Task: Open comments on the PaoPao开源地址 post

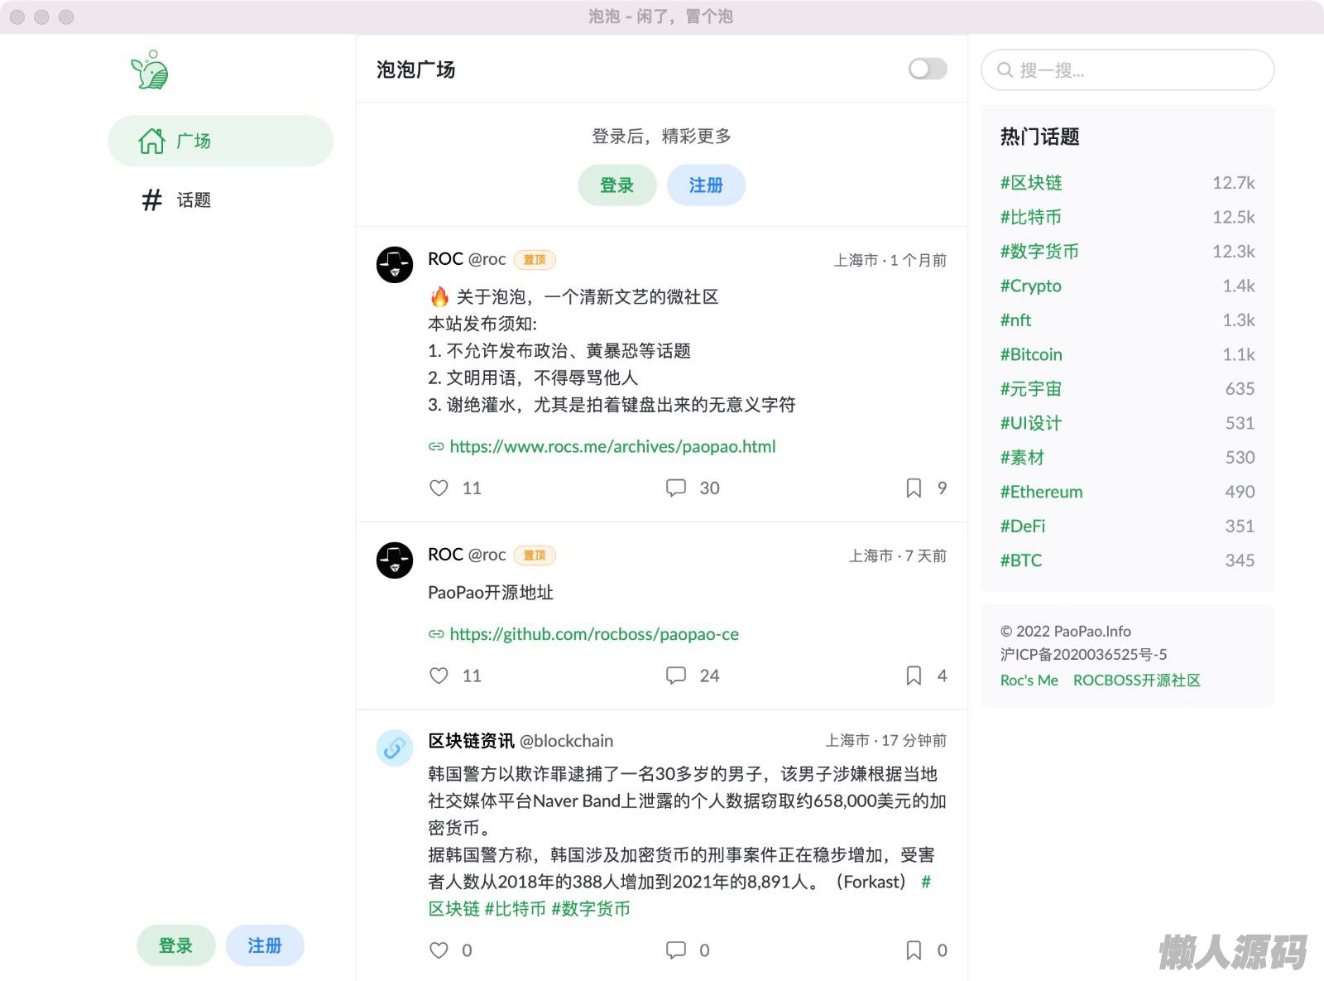Action: 676,676
